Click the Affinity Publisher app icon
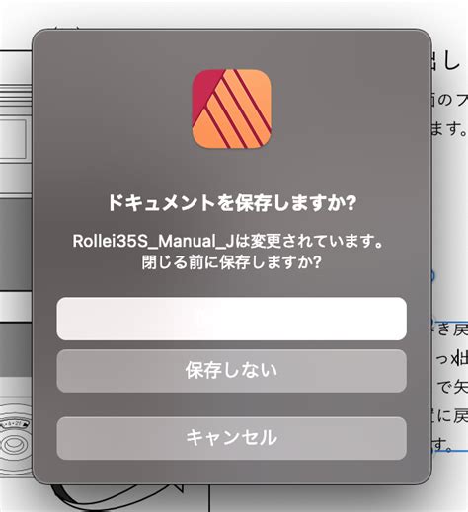The width and height of the screenshot is (468, 512). click(231, 109)
